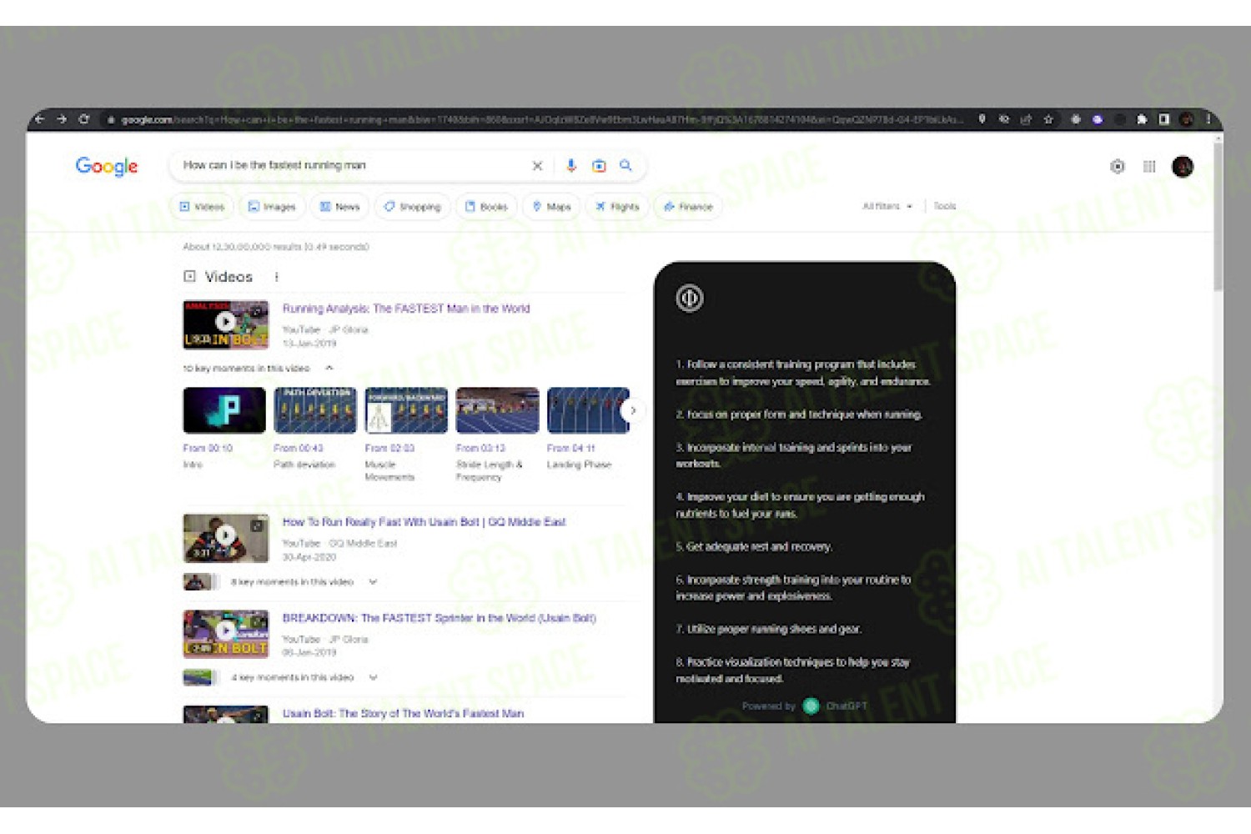Open Running Analysis: The FASTEST Man link
This screenshot has height=834, width=1251.
pos(406,309)
